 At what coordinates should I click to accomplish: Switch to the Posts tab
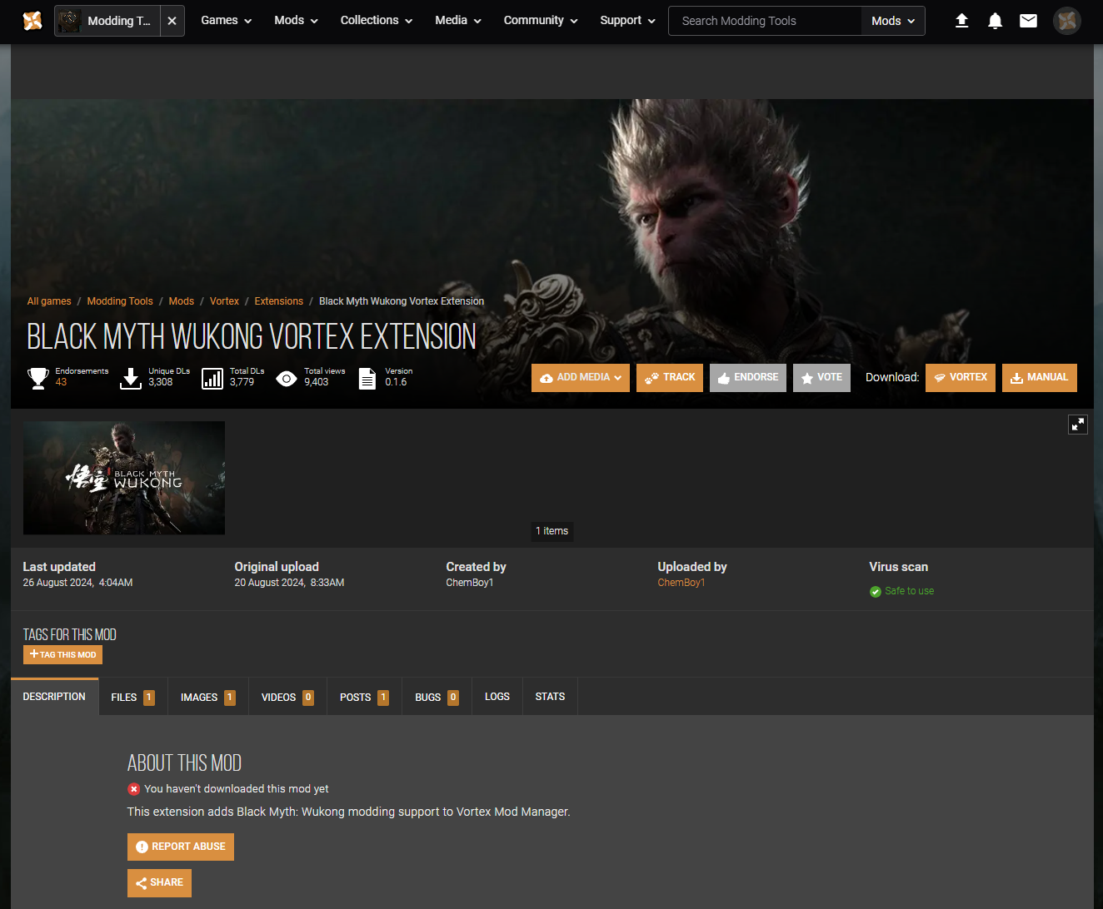365,698
